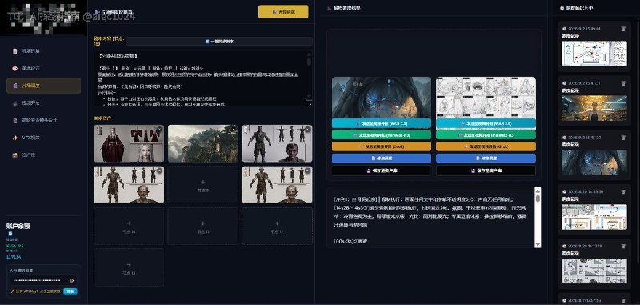Screen dimensions: 640x305
Task: Select the grey warrior asset image
Action: [x=277, y=143]
